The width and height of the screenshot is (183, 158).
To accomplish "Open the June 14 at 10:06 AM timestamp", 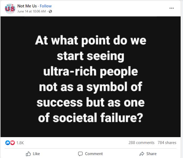I will coord(32,11).
